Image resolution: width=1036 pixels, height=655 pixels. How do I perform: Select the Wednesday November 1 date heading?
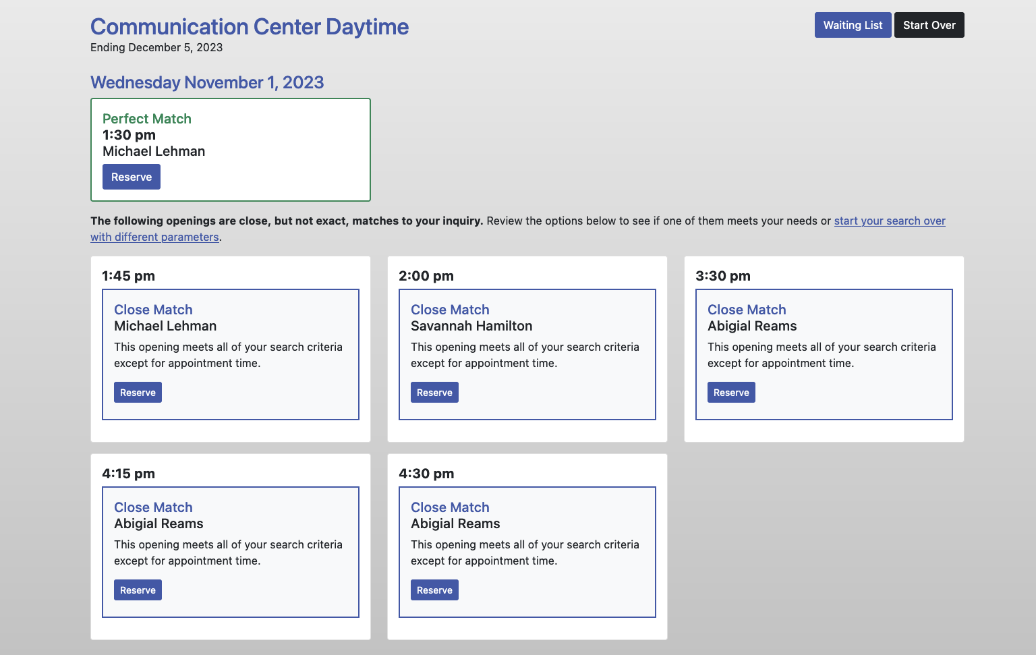tap(207, 82)
